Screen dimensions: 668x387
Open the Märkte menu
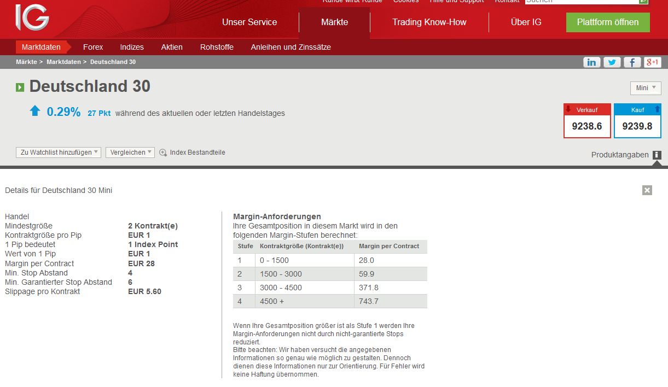(x=334, y=22)
